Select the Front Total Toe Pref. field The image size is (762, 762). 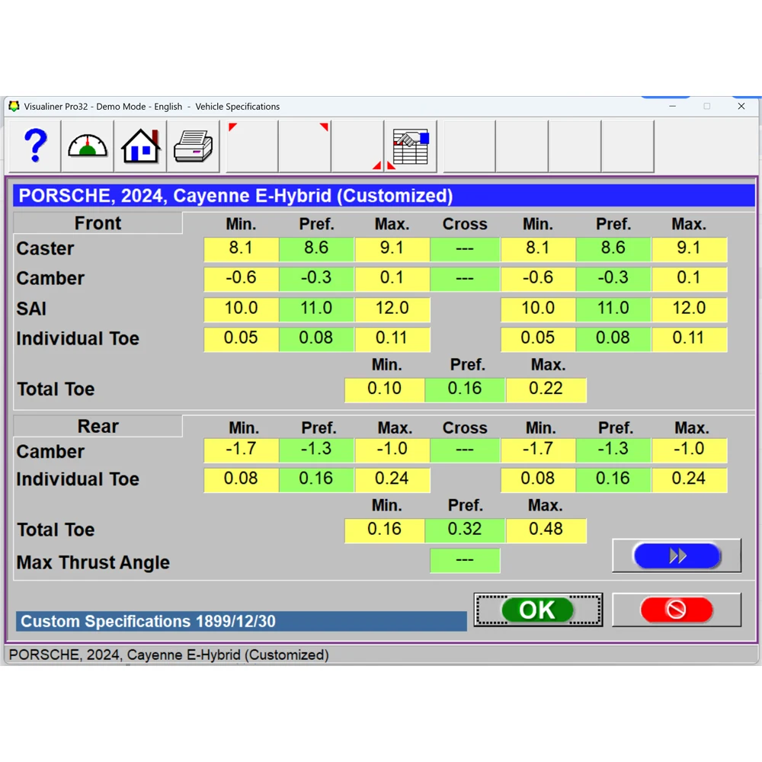(465, 389)
